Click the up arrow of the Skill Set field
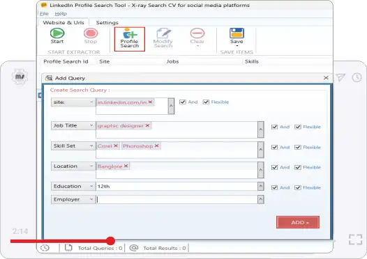 tap(261, 150)
